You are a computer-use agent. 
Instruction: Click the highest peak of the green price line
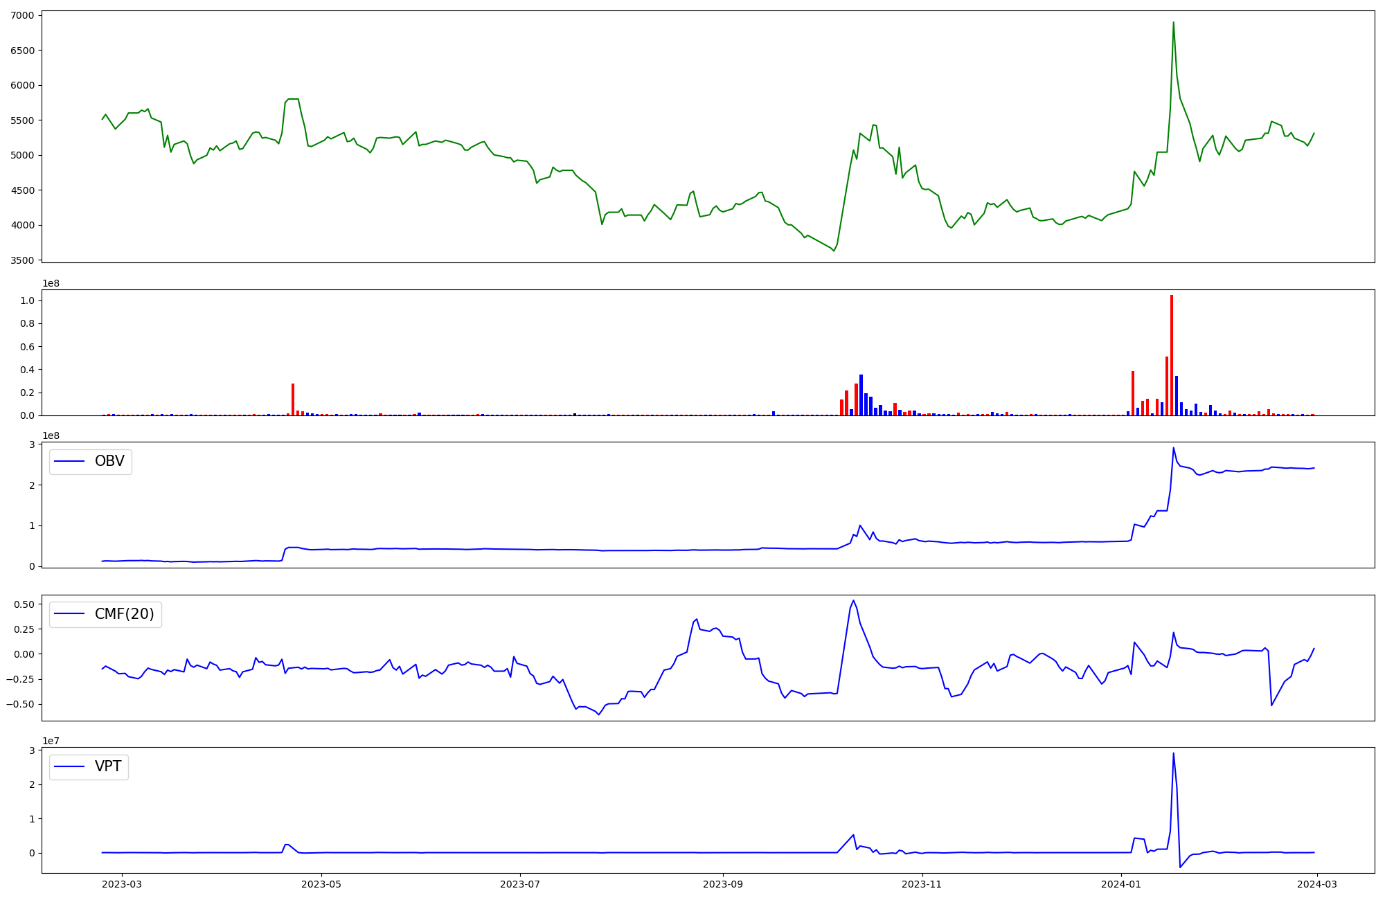pos(1173,23)
